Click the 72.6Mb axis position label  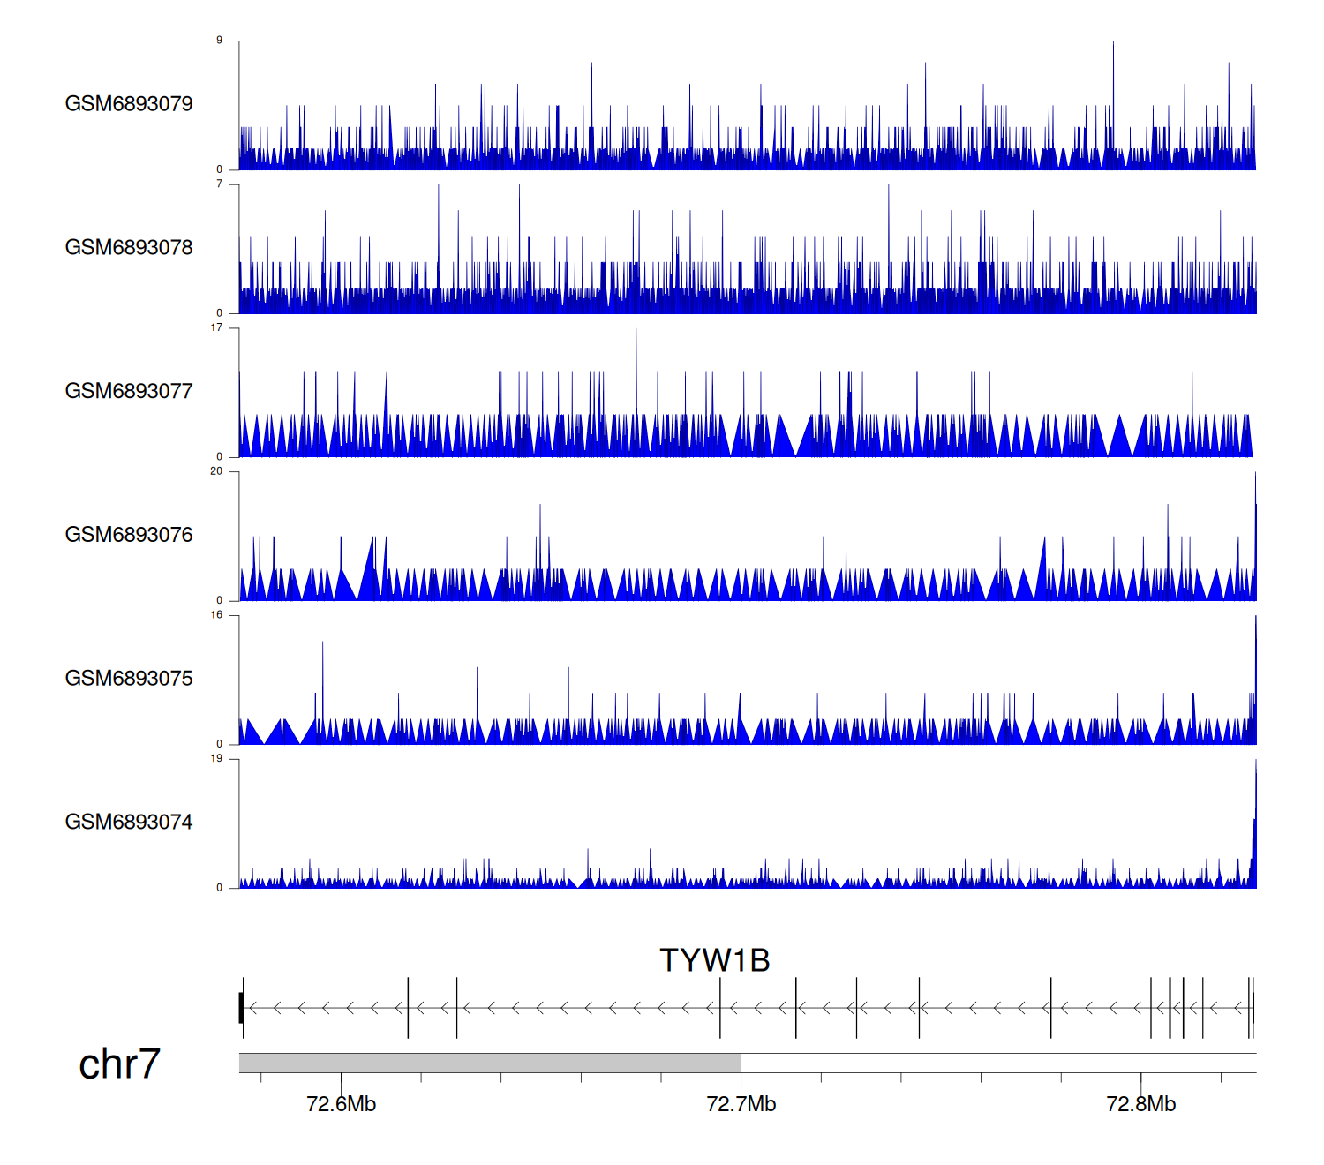[x=341, y=1104]
